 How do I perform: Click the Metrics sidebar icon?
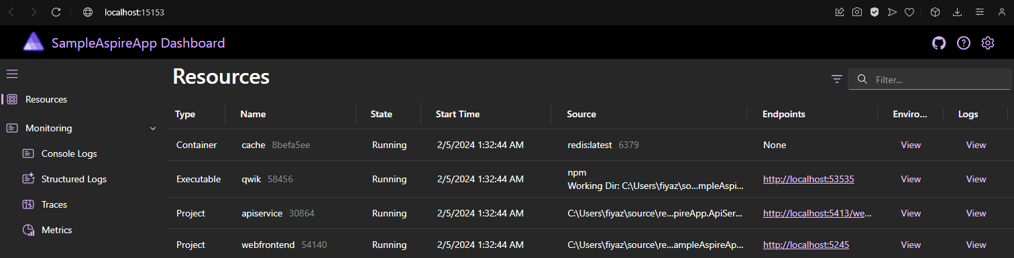[28, 230]
